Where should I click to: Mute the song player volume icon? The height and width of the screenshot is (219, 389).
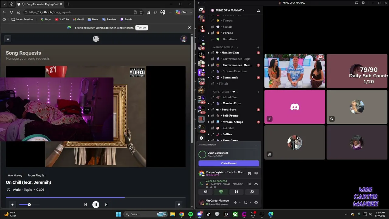12,205
